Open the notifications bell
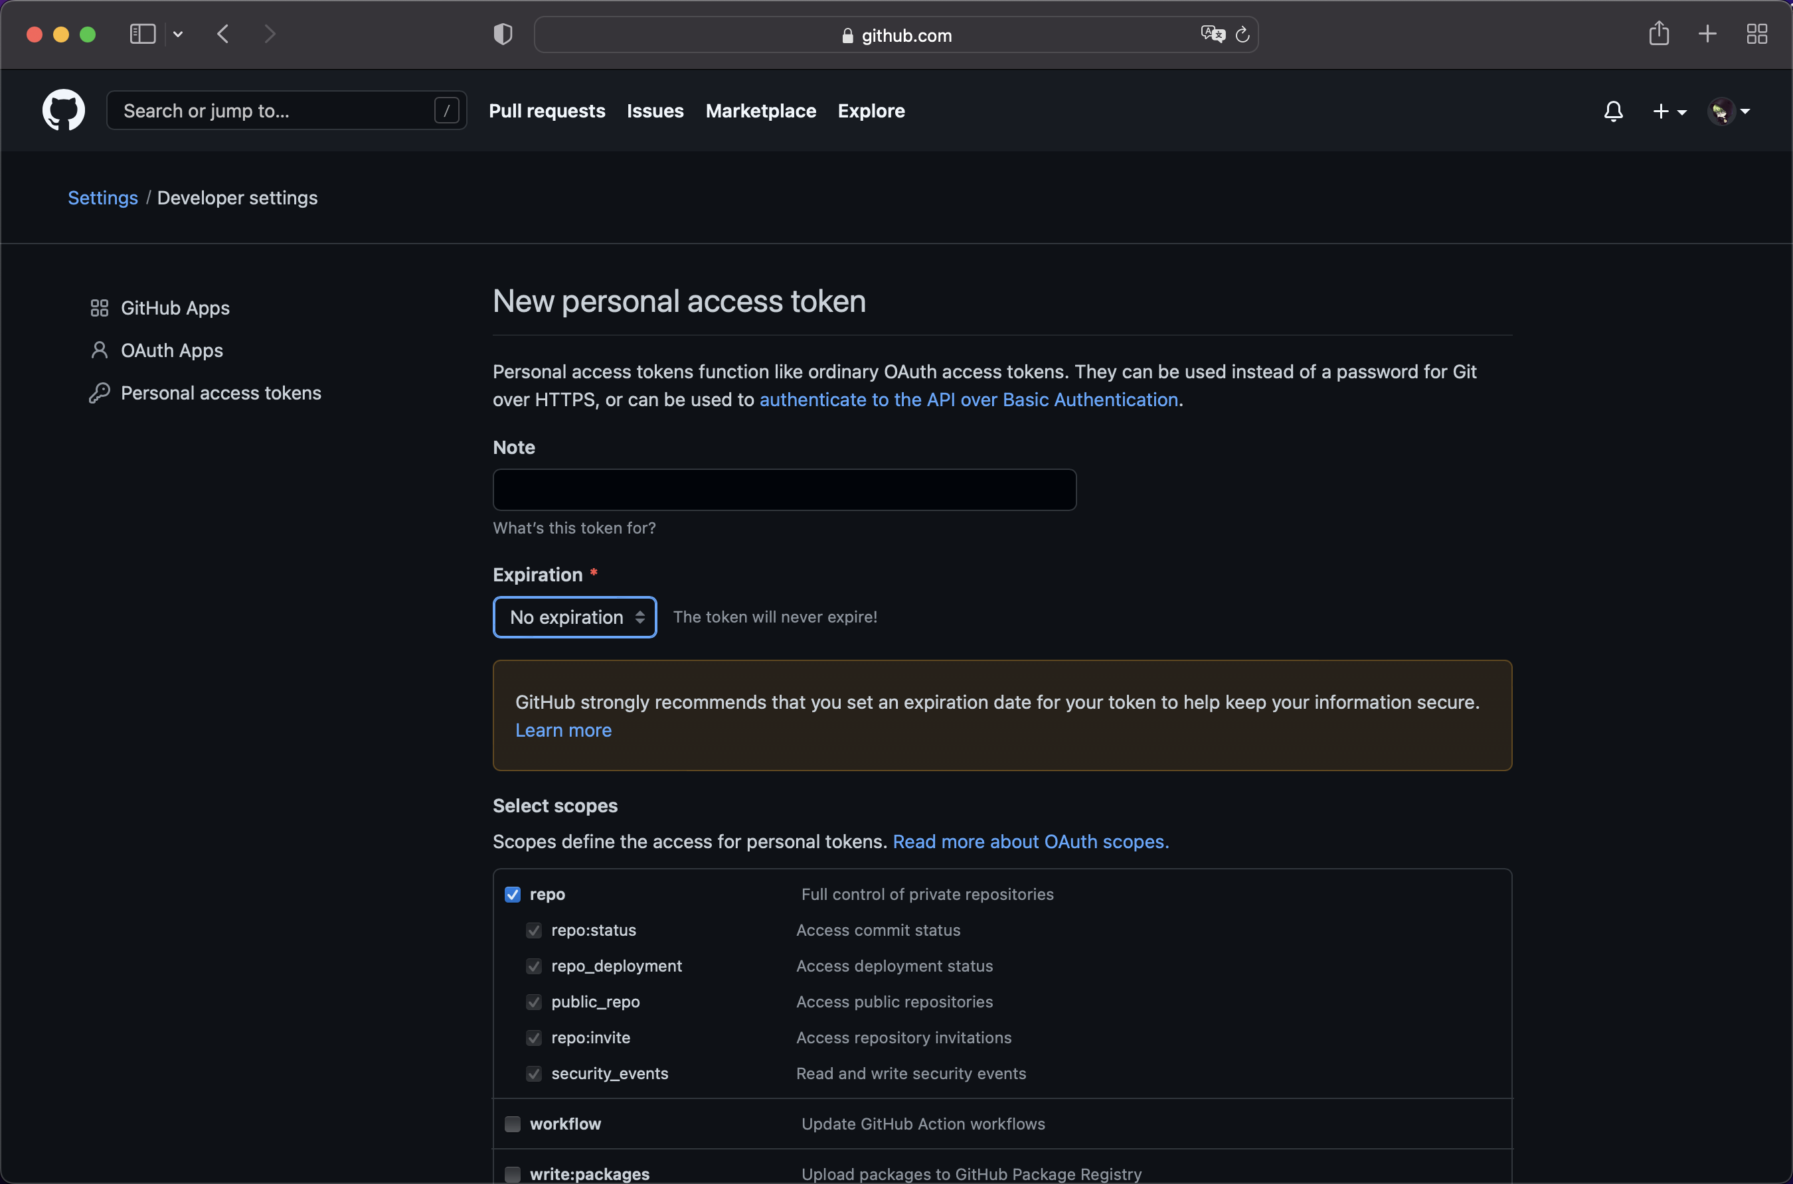 coord(1613,111)
